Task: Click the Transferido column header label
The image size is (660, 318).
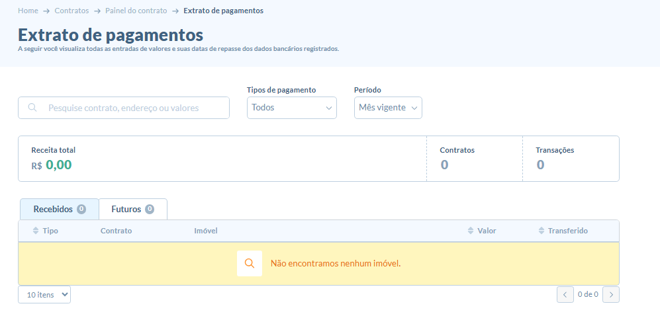Action: (x=568, y=231)
